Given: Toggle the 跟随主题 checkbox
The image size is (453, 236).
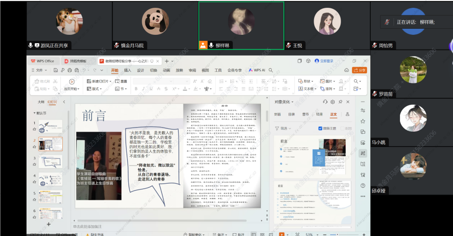Looking at the screenshot, I should point(321,128).
